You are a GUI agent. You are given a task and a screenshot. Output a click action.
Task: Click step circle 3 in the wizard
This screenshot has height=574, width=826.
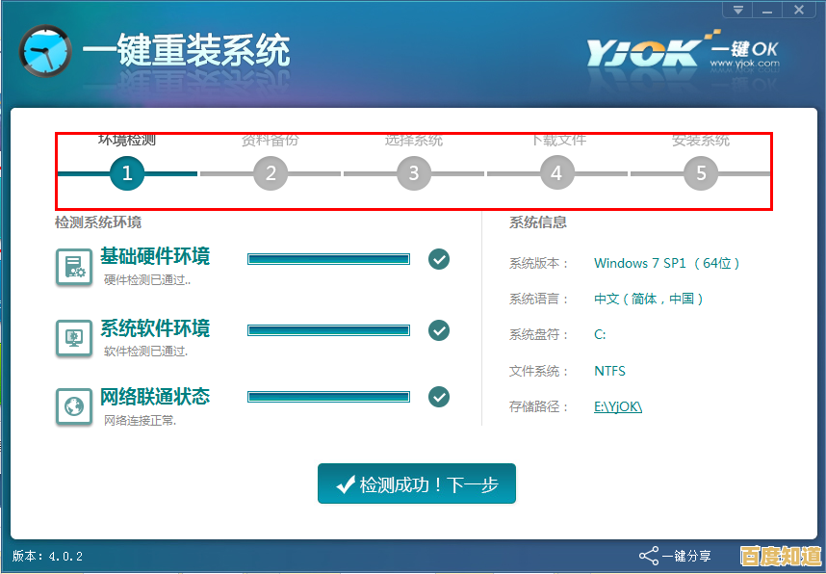click(x=413, y=173)
